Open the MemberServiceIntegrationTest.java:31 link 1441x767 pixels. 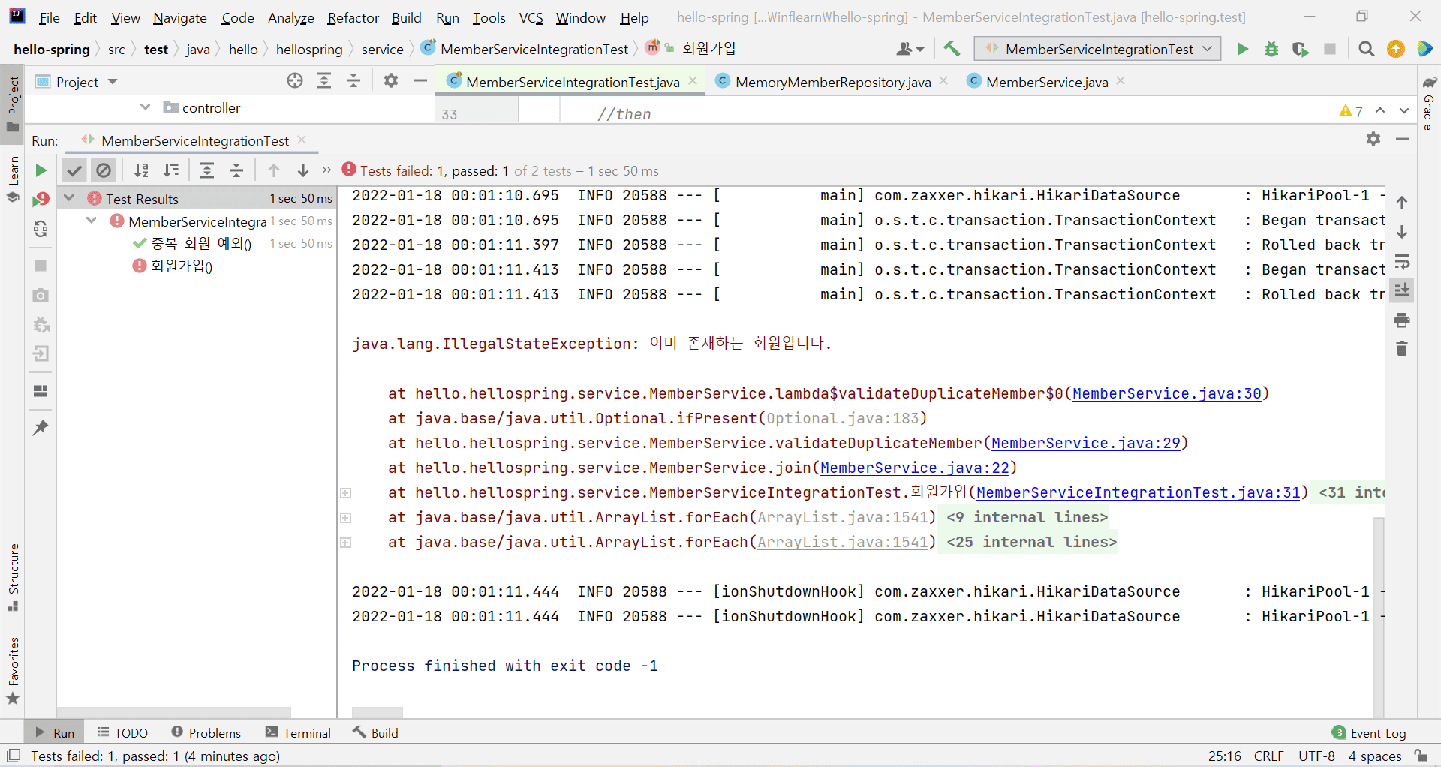coord(1138,492)
